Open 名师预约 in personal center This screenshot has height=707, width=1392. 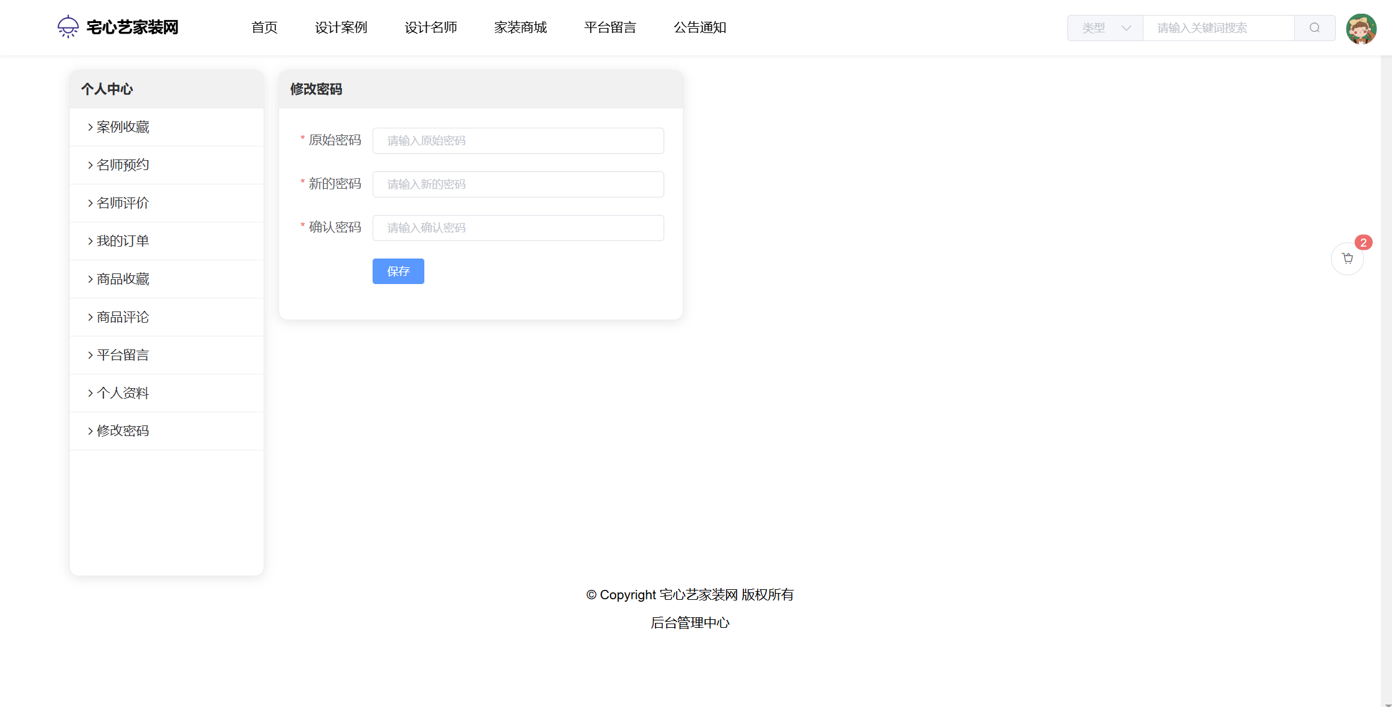[x=123, y=165]
